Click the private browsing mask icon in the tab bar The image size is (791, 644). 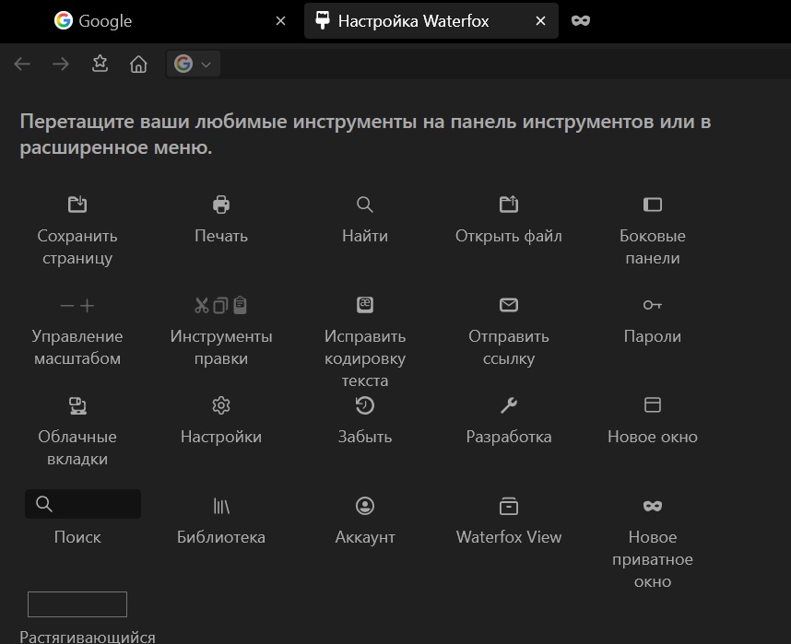[x=581, y=20]
